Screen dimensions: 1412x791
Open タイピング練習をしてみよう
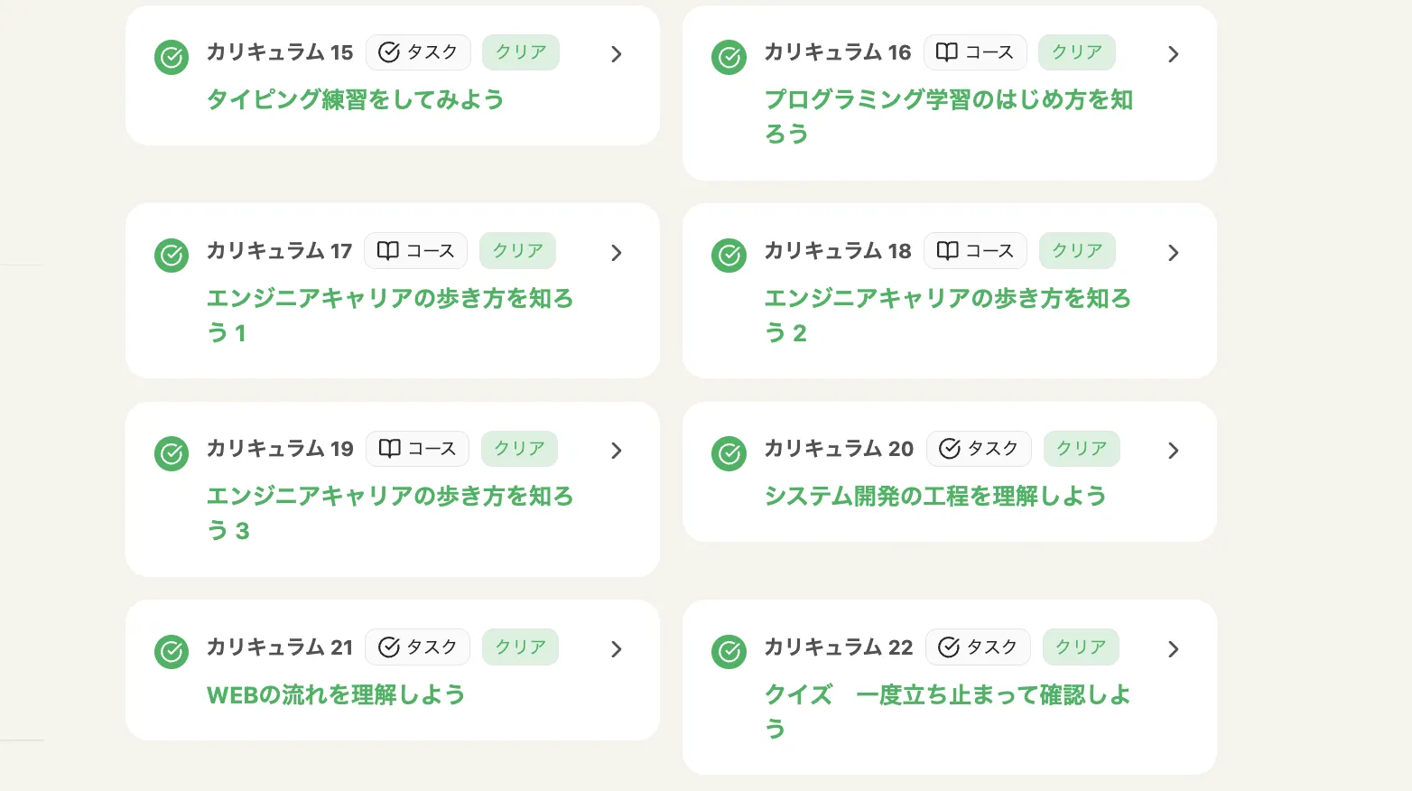pos(355,99)
